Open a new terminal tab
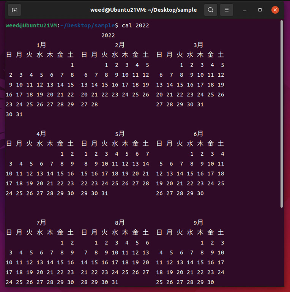This screenshot has width=290, height=292. click(x=14, y=10)
